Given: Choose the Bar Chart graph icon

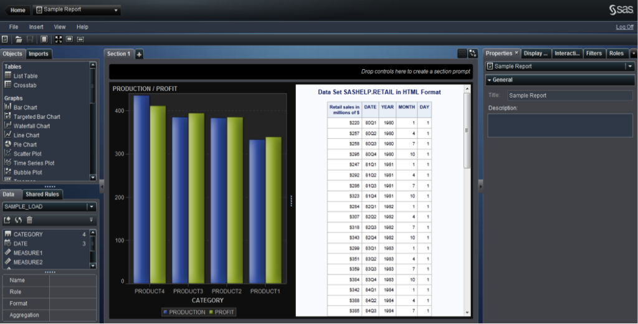Looking at the screenshot, I should (7, 107).
